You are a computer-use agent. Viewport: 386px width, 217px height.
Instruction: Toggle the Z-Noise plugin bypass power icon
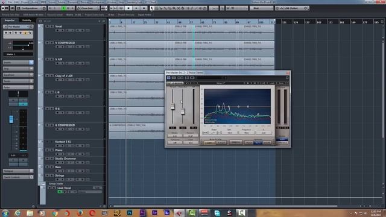click(169, 78)
